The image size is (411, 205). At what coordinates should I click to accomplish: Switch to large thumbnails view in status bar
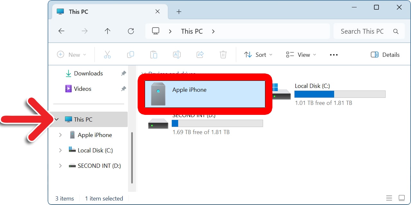click(402, 198)
